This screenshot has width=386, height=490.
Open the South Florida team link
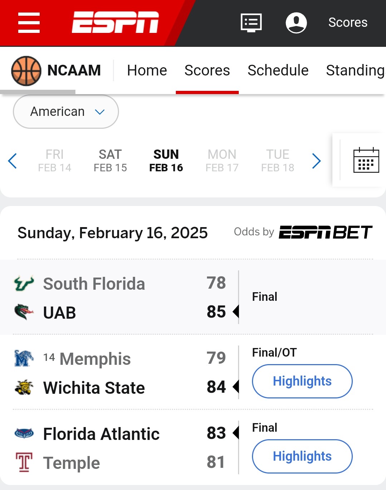tap(94, 284)
